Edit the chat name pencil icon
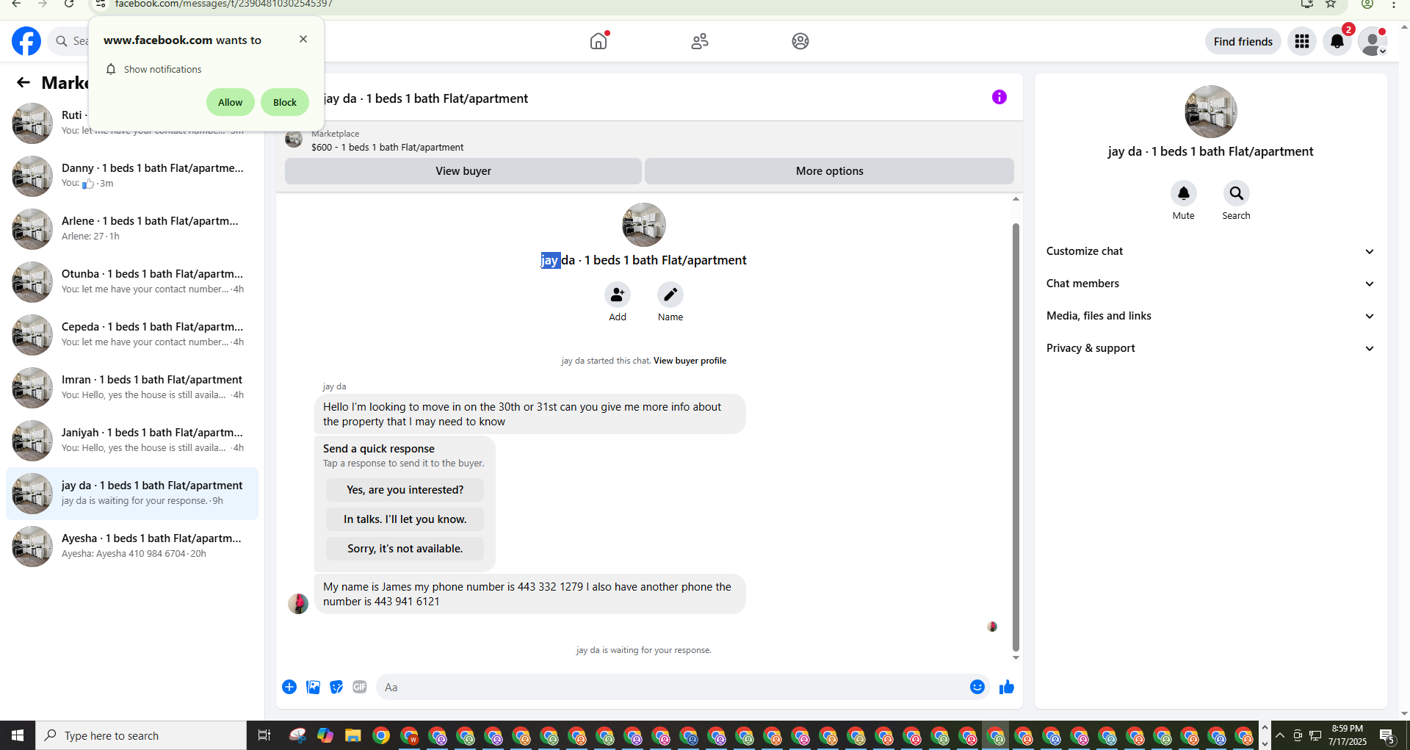 click(x=670, y=295)
